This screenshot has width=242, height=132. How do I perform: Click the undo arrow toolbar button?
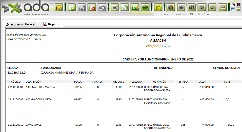102,7
